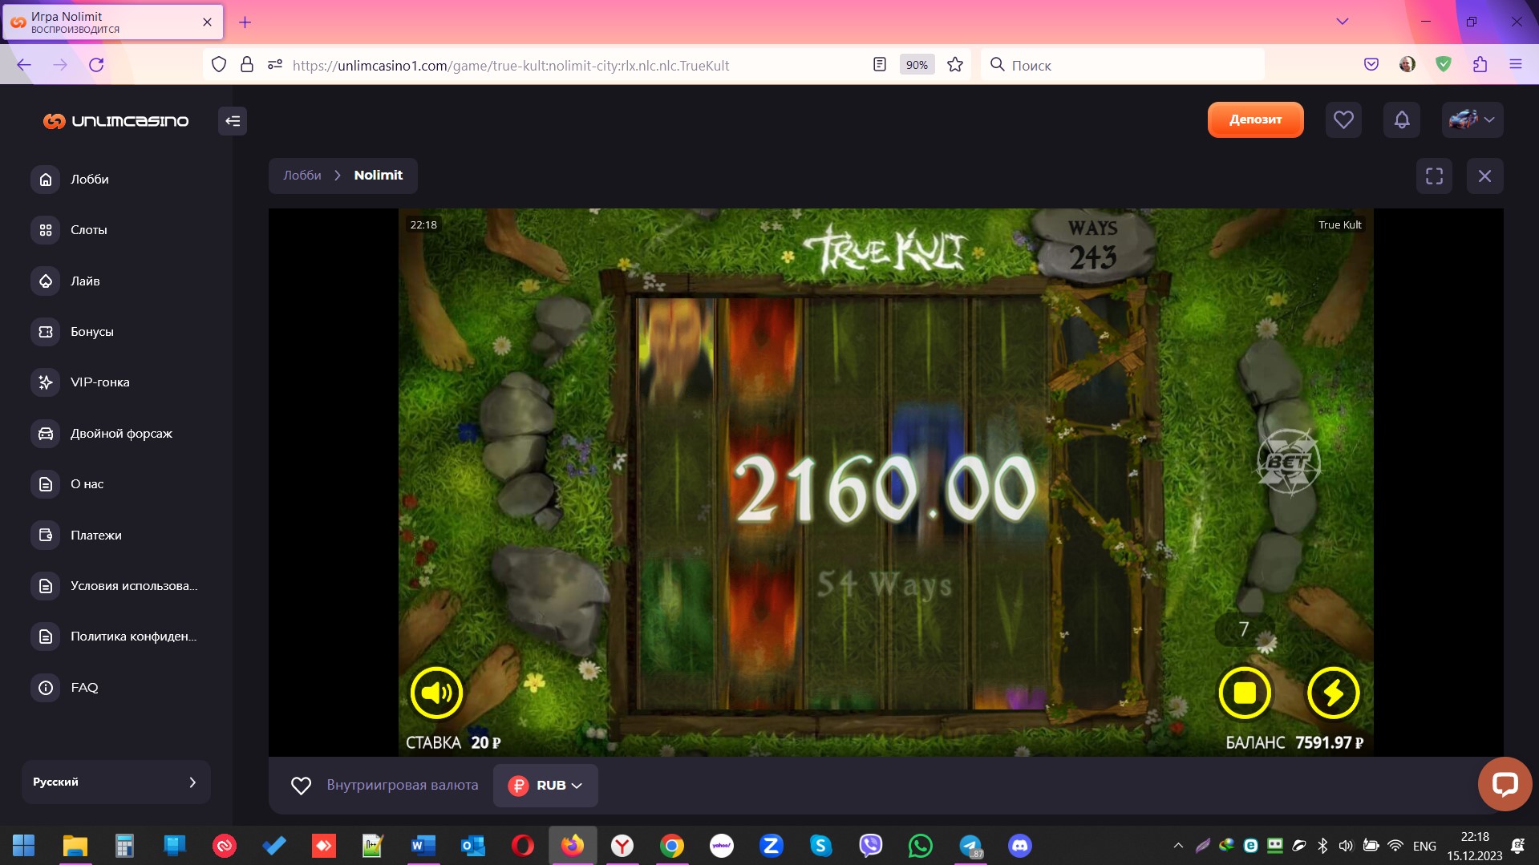Mute game sound with speaker button
The width and height of the screenshot is (1539, 865).
click(436, 693)
